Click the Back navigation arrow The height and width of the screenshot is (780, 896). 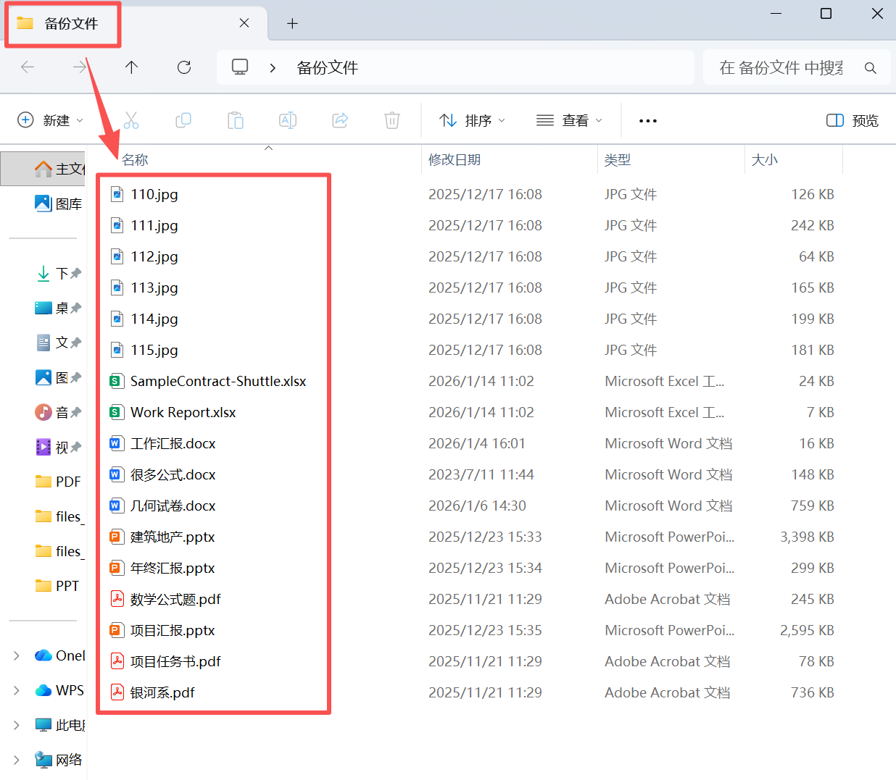[28, 67]
